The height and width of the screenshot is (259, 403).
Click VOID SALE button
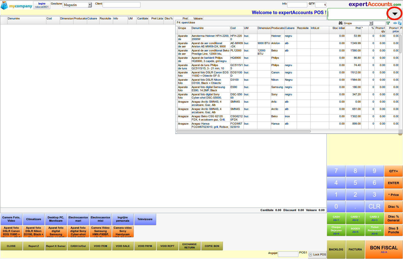point(123,246)
